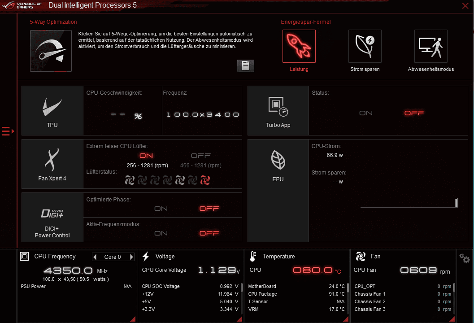The image size is (474, 323).
Task: Select the VRM temperature row
Action: [296, 309]
